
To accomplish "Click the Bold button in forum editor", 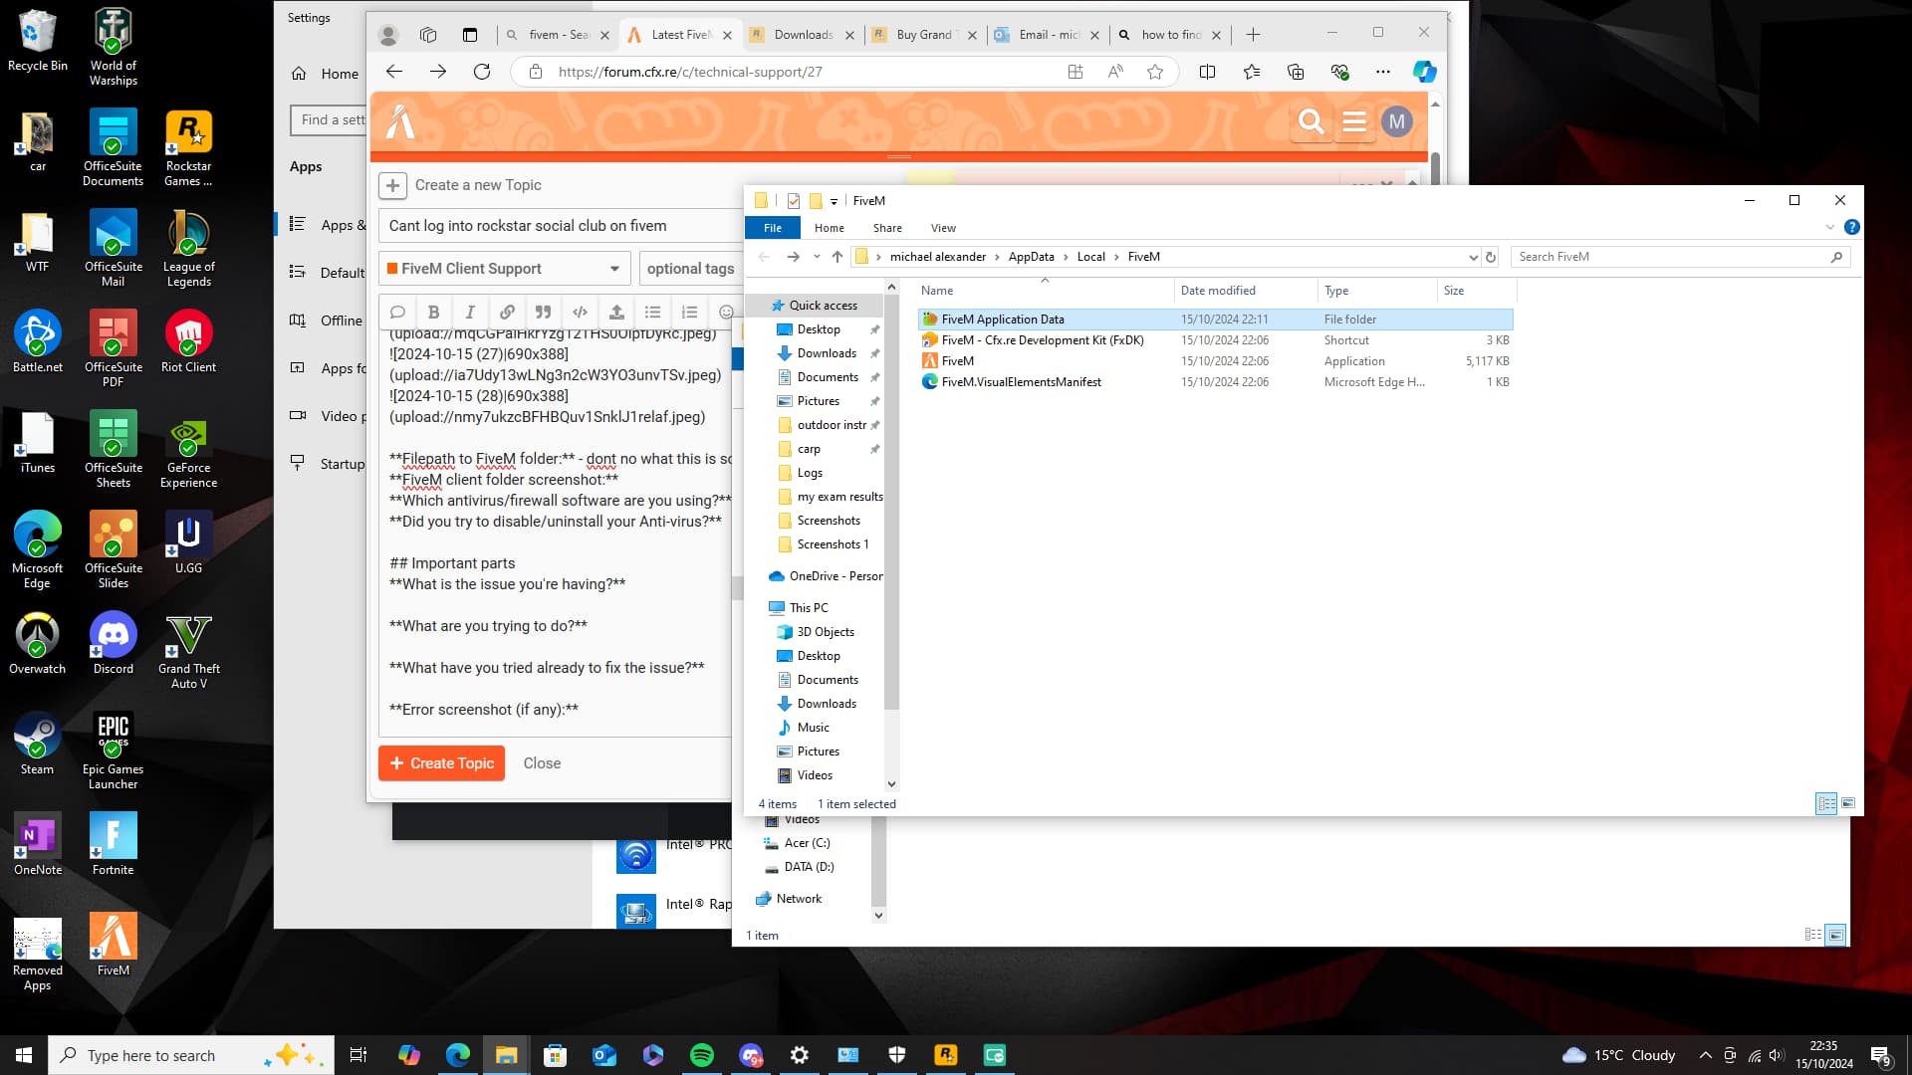I will [x=433, y=312].
